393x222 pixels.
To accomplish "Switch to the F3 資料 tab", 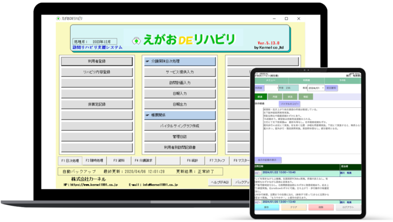I will click(x=119, y=161).
